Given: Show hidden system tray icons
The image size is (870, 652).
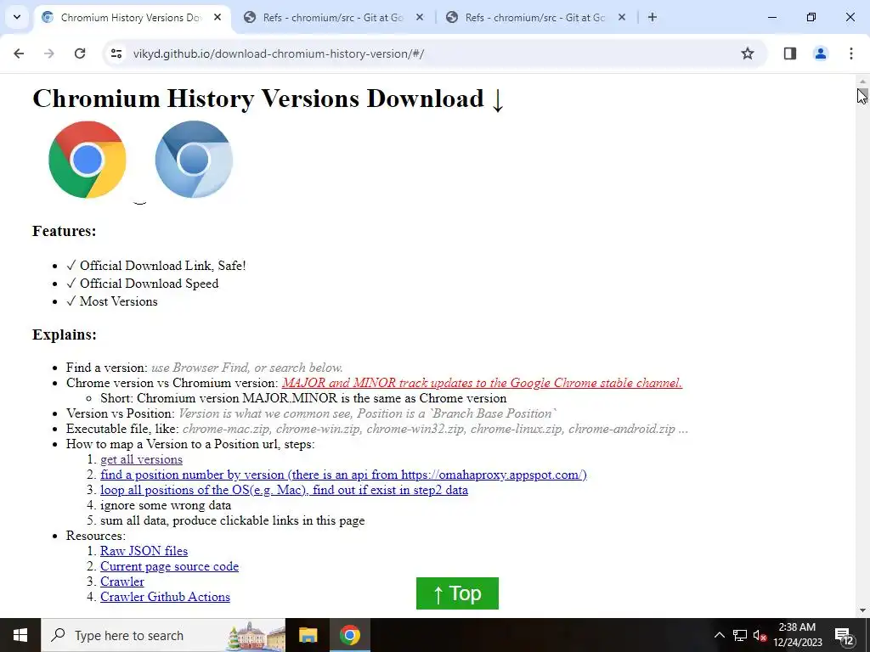Looking at the screenshot, I should click(x=719, y=635).
